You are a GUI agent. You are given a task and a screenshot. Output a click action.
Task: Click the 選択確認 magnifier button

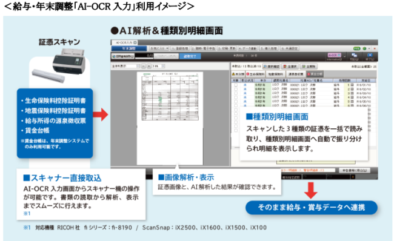click(272, 66)
